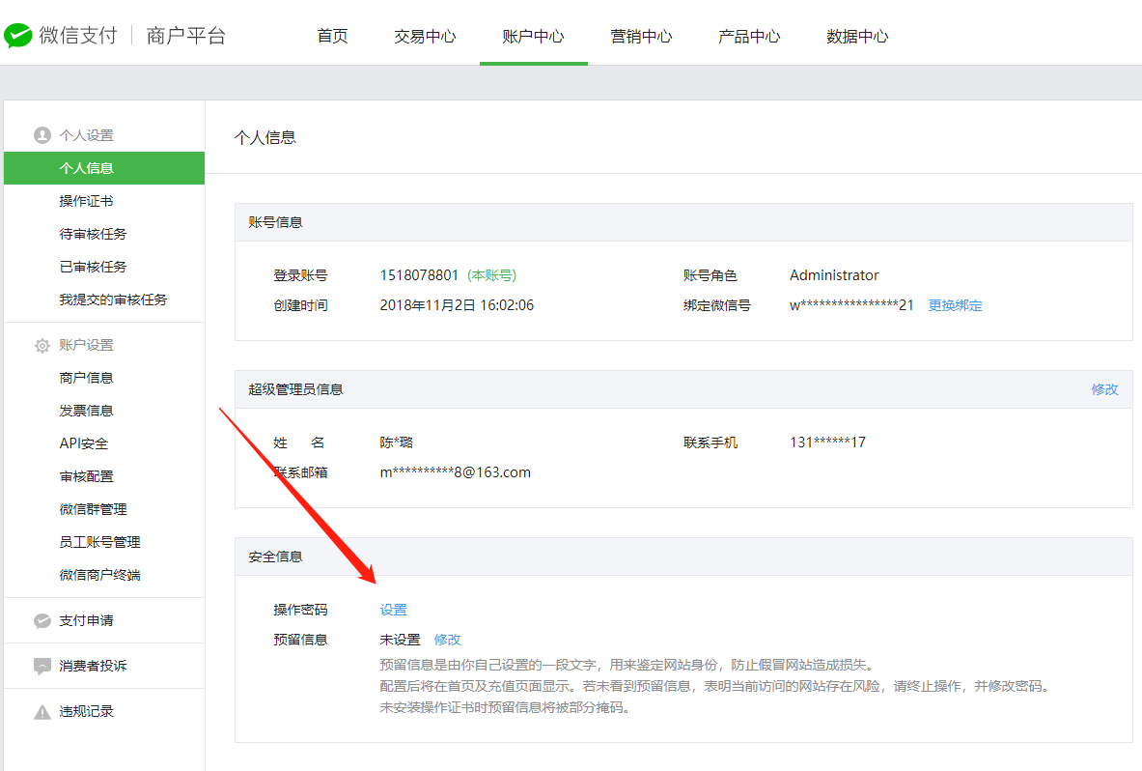Open 员工账号管理 in the sidebar
Screen dimensions: 1142x771
click(99, 542)
